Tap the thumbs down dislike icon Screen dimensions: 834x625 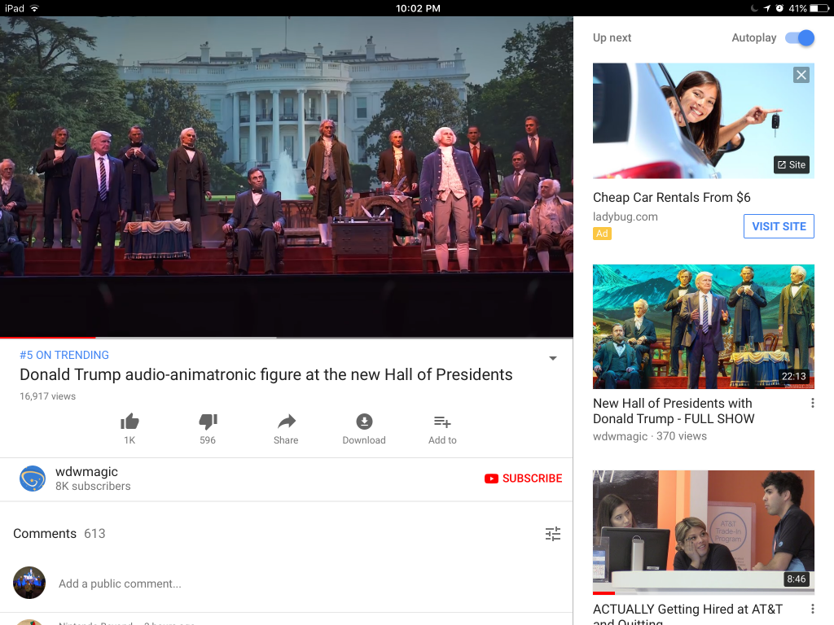click(208, 422)
